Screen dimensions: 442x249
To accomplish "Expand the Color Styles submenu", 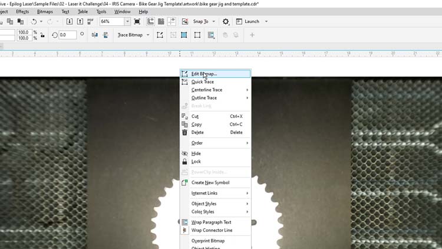I will (215, 212).
